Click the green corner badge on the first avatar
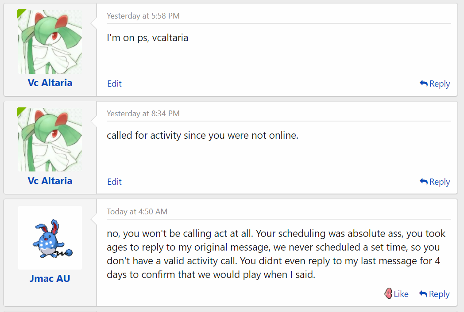The image size is (464, 312). tap(21, 13)
